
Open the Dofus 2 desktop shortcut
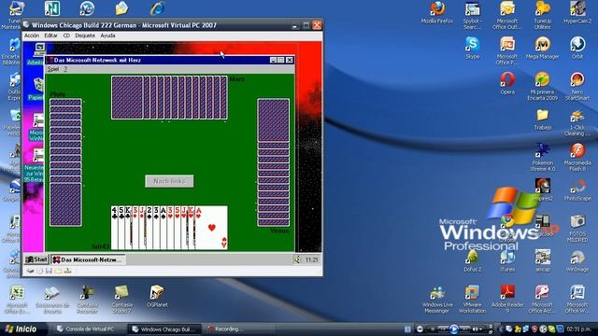click(472, 260)
